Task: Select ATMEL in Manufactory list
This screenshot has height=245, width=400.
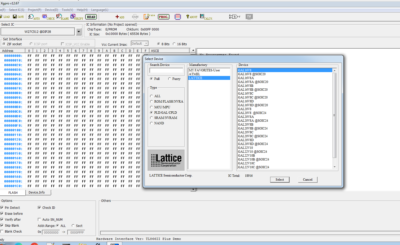Action: tap(209, 74)
